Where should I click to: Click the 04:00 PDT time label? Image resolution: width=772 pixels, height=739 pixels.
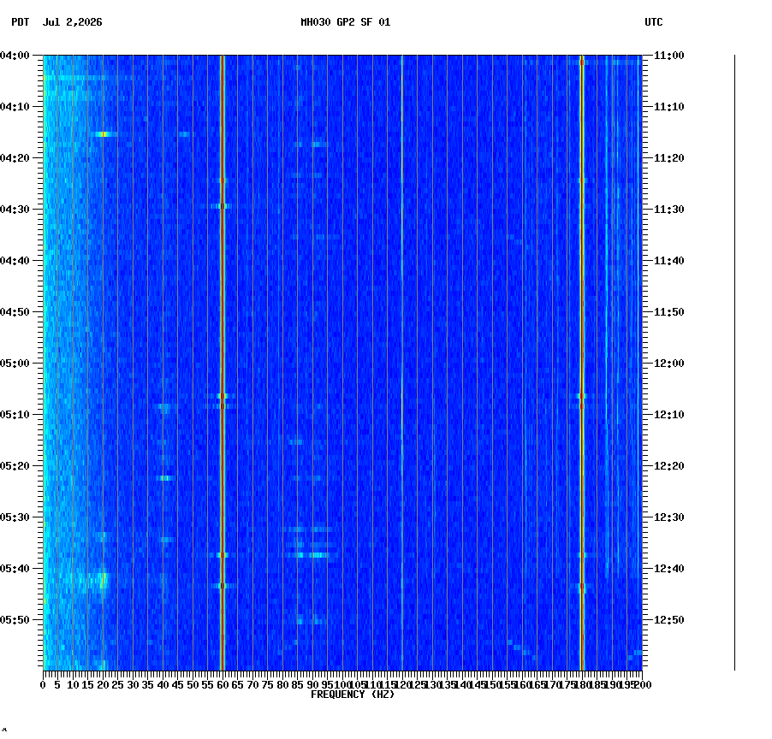pos(15,56)
